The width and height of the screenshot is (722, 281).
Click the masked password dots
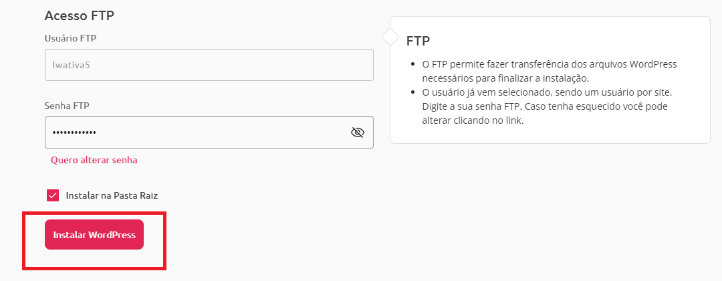click(74, 132)
